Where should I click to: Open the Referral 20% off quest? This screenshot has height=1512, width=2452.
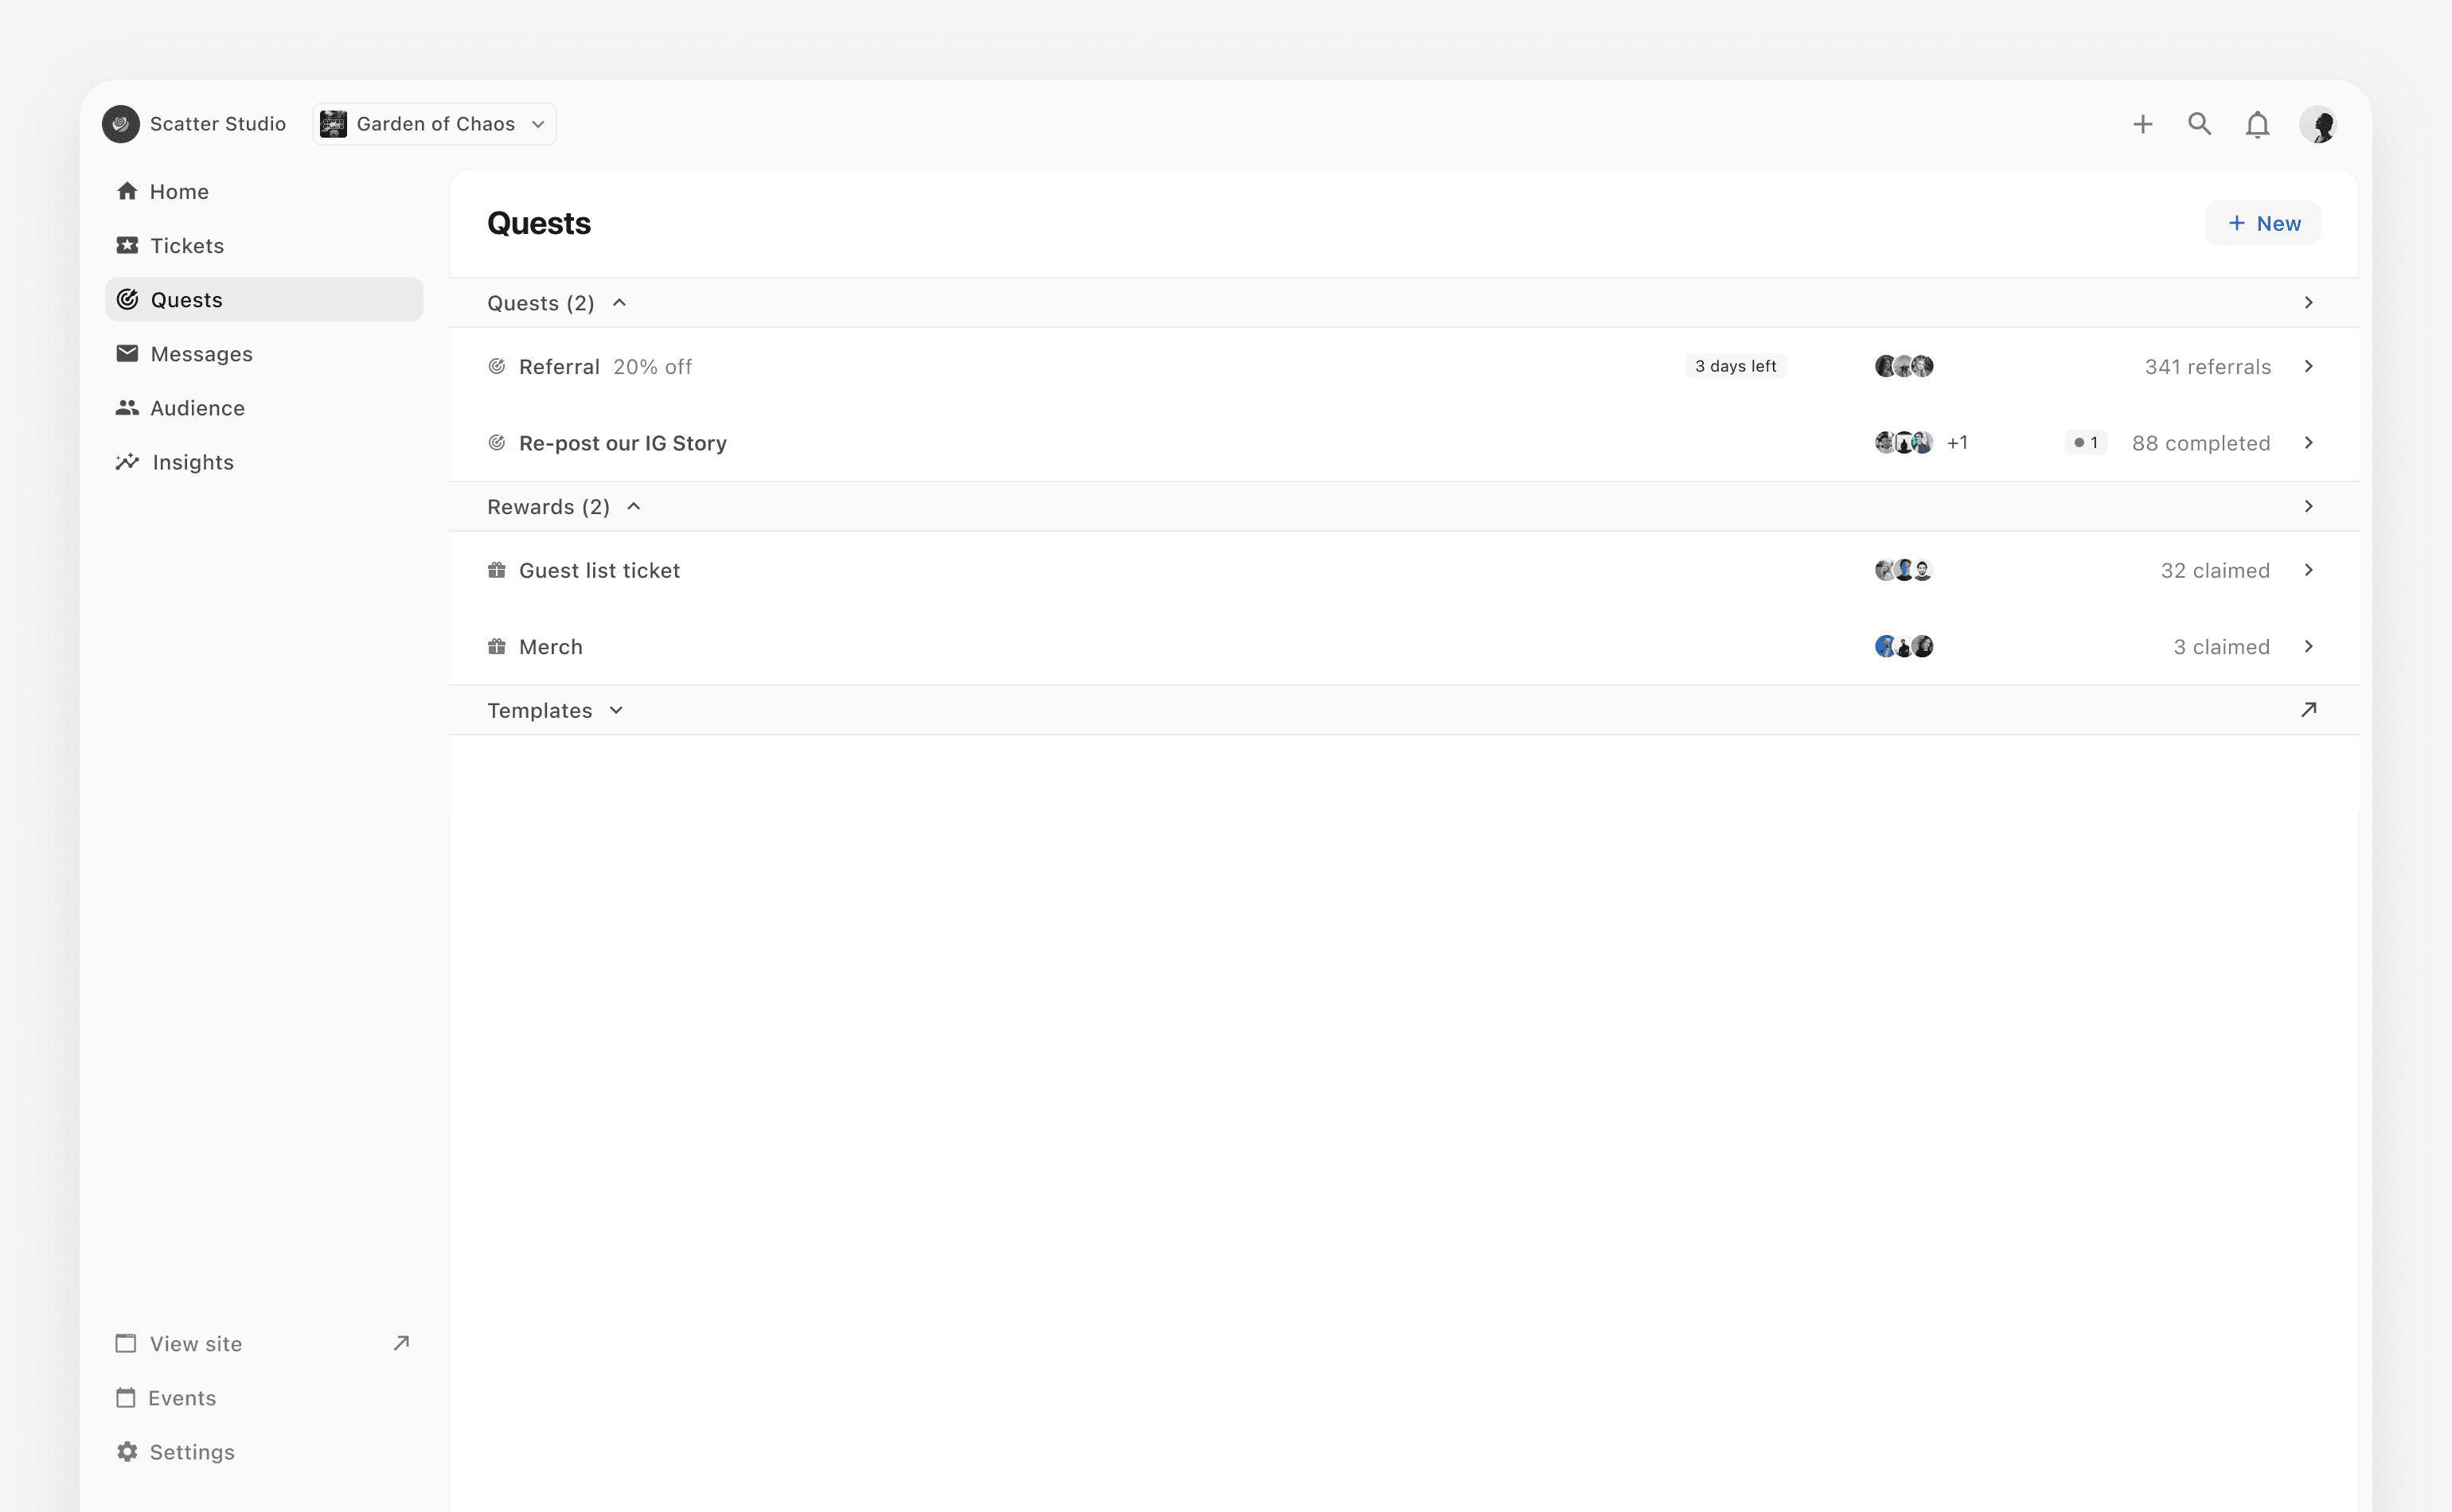(x=604, y=367)
